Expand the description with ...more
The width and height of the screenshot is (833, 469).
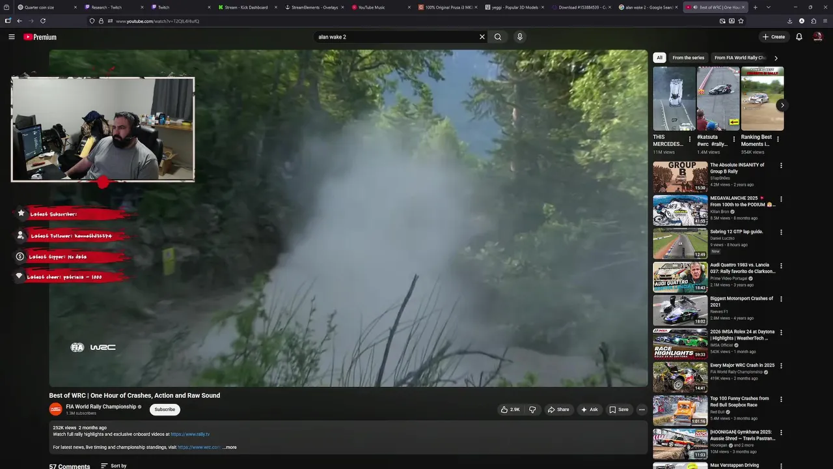(x=230, y=448)
